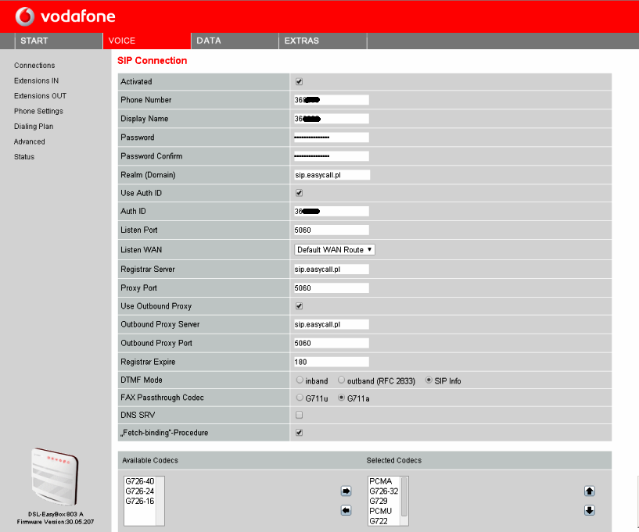Enable the DNS SRV checkbox
The width and height of the screenshot is (639, 532).
(x=298, y=415)
